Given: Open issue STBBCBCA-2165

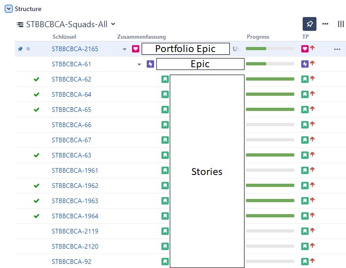Looking at the screenshot, I should pos(75,49).
